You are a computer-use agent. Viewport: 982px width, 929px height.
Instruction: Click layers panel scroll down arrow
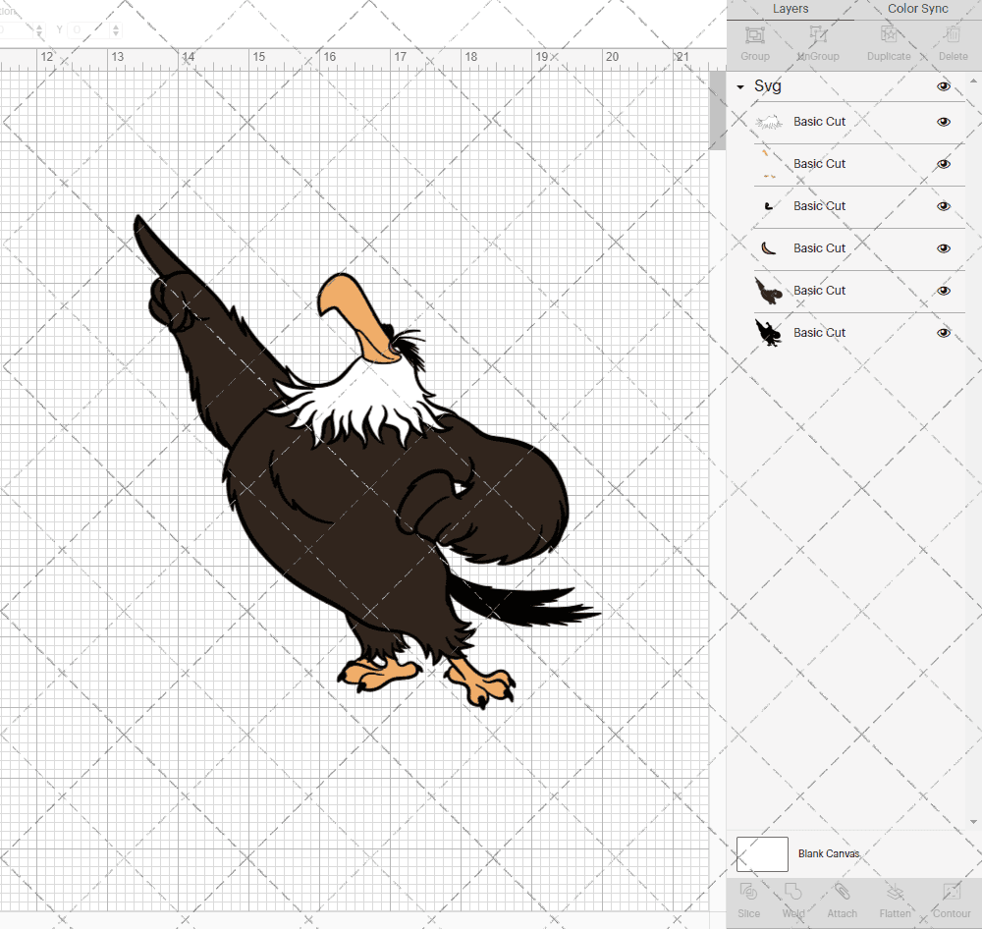(972, 822)
